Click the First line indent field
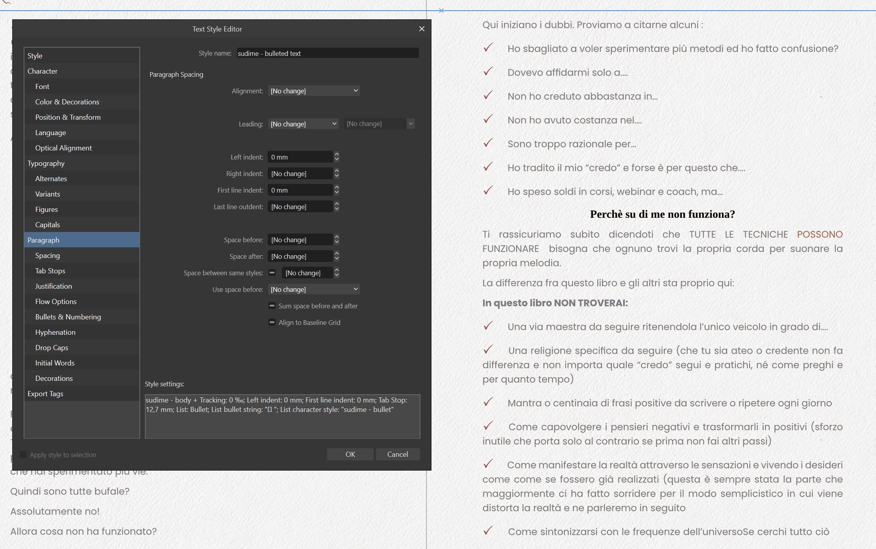 coord(300,190)
